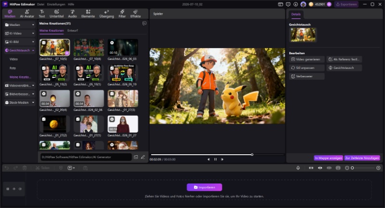The width and height of the screenshot is (385, 208).
Task: Select the red-sweater woman thumbnail
Action: [x=123, y=124]
